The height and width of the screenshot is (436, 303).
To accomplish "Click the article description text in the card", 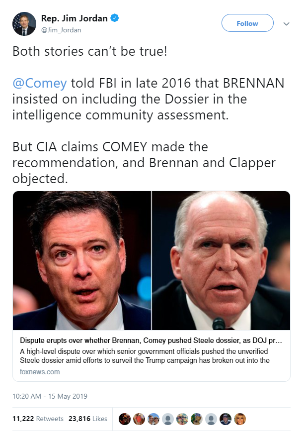I will 144,356.
